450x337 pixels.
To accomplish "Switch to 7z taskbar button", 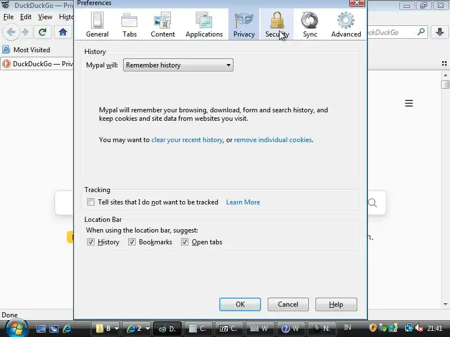I will click(228, 329).
